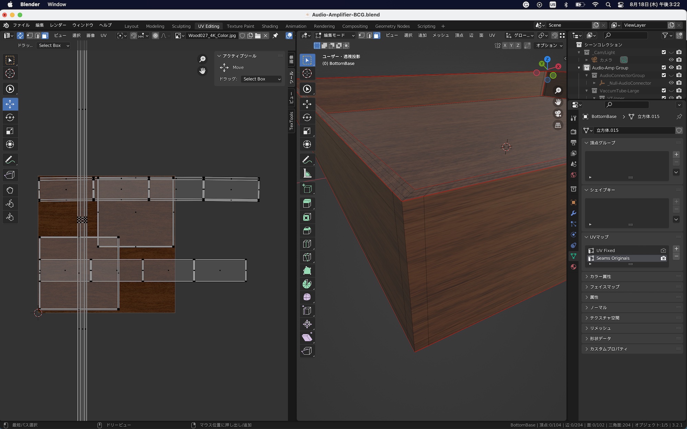Select the Loop Cut tool
Screen dimensions: 687x429
307,244
